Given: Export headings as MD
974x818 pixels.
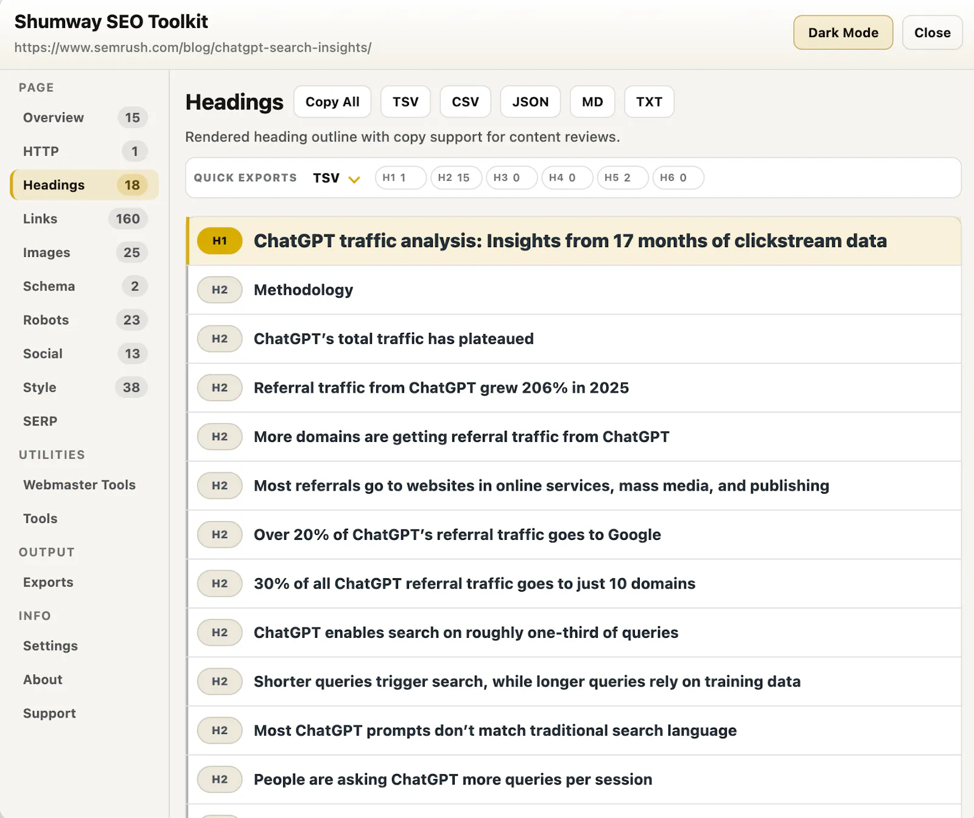Looking at the screenshot, I should pos(592,102).
